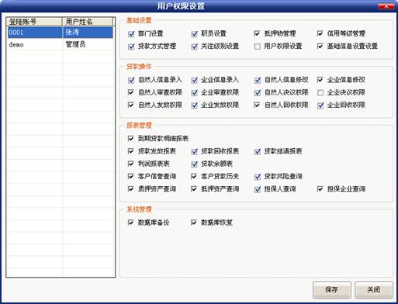Sort by the 登陆账号 column header
Viewport: 398px width, 304px height.
point(34,22)
